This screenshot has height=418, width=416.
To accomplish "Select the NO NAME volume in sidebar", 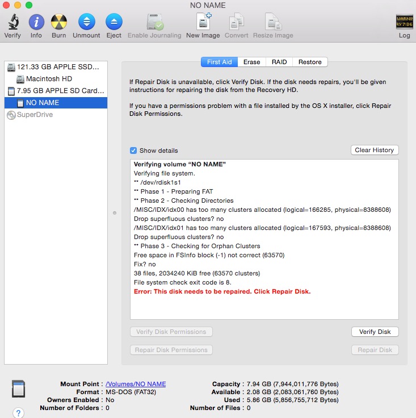I will [56, 103].
